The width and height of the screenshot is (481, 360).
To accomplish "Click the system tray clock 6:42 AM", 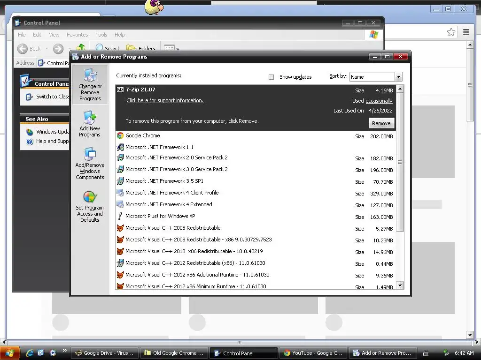I will pyautogui.click(x=464, y=353).
